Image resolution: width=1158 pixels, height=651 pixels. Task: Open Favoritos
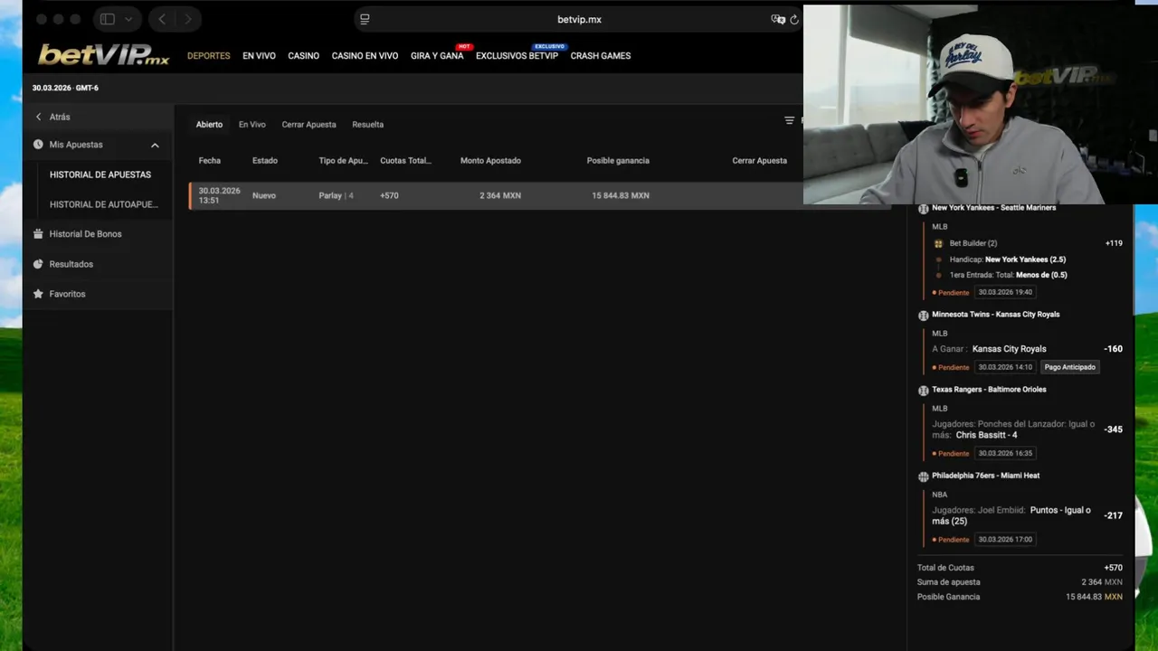pyautogui.click(x=68, y=294)
